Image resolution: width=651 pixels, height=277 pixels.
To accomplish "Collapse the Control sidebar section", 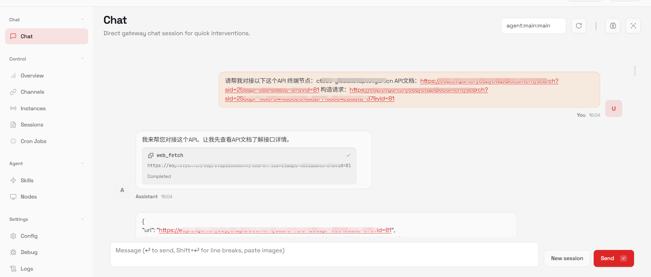I will pos(82,59).
